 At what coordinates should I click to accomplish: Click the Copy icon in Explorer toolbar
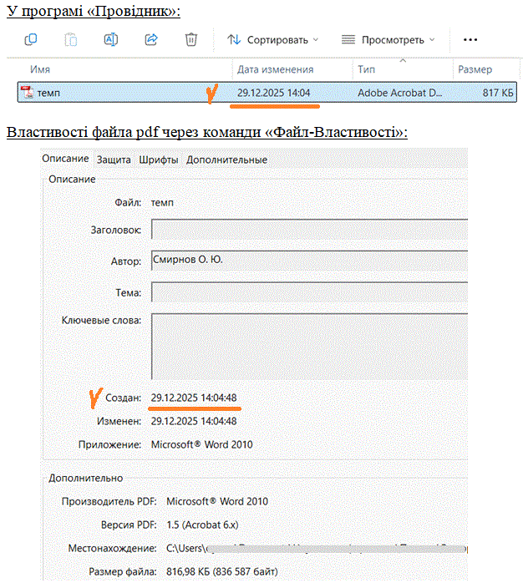[x=31, y=39]
